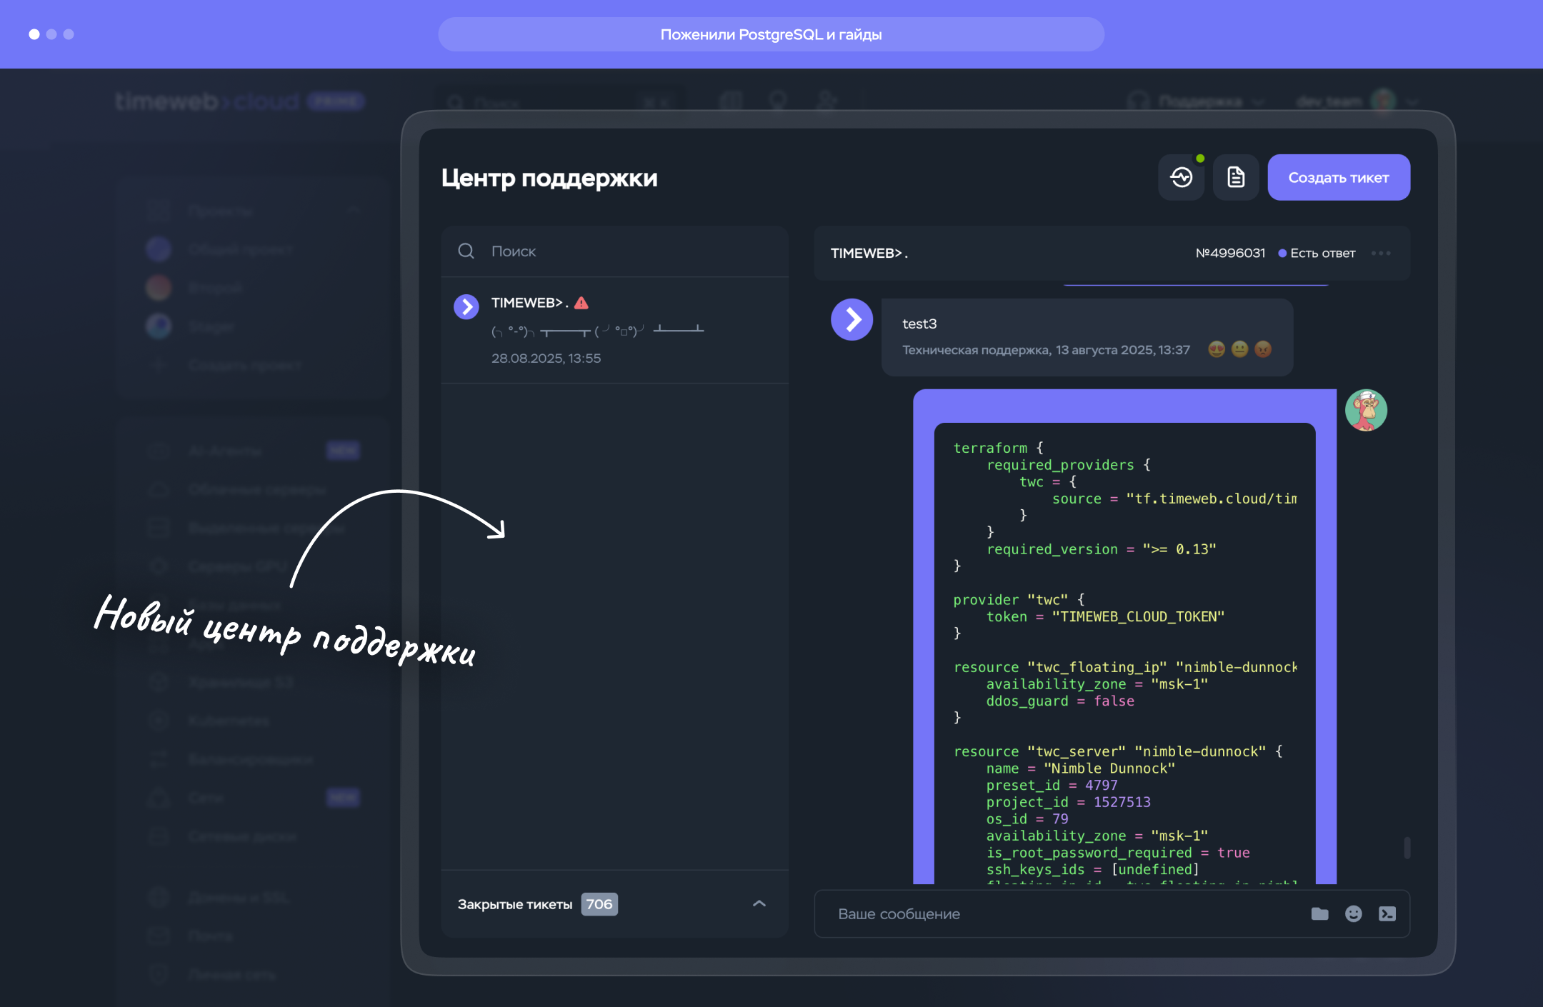Click the test3 message text
The height and width of the screenshot is (1007, 1543).
click(x=919, y=324)
